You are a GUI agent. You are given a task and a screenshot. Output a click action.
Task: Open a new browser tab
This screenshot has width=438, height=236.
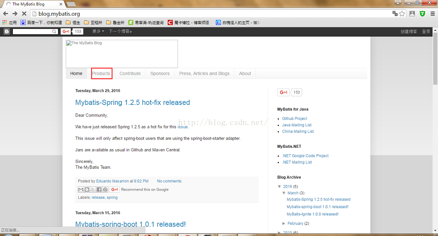(71, 4)
